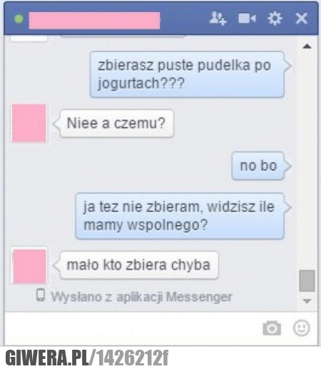Select message "zbierasz puste pudelka po jogurtach???"
The image size is (321, 369).
tap(187, 74)
